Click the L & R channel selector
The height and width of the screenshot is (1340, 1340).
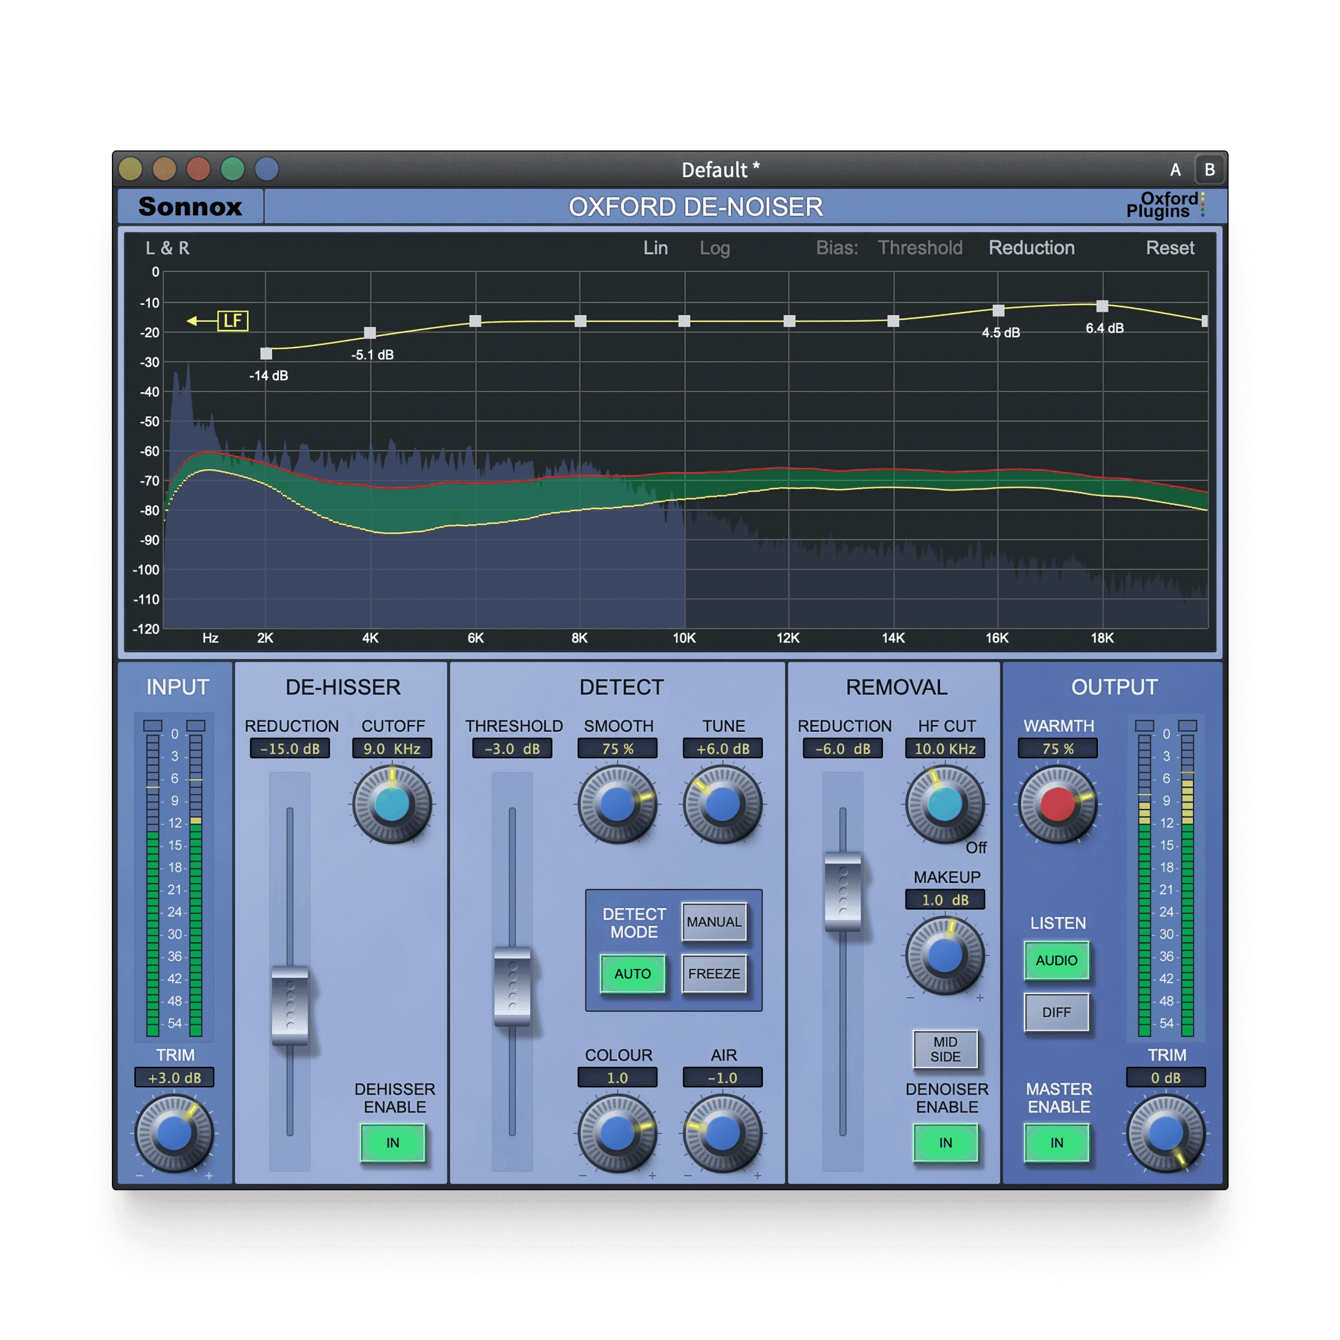167,248
